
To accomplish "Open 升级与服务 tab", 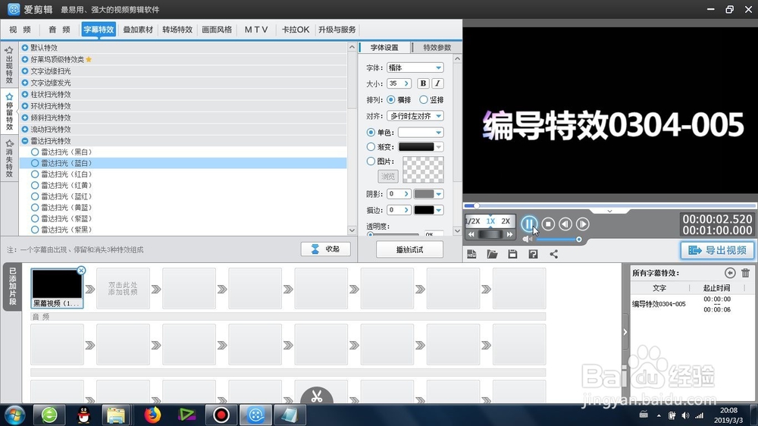I will click(x=337, y=30).
